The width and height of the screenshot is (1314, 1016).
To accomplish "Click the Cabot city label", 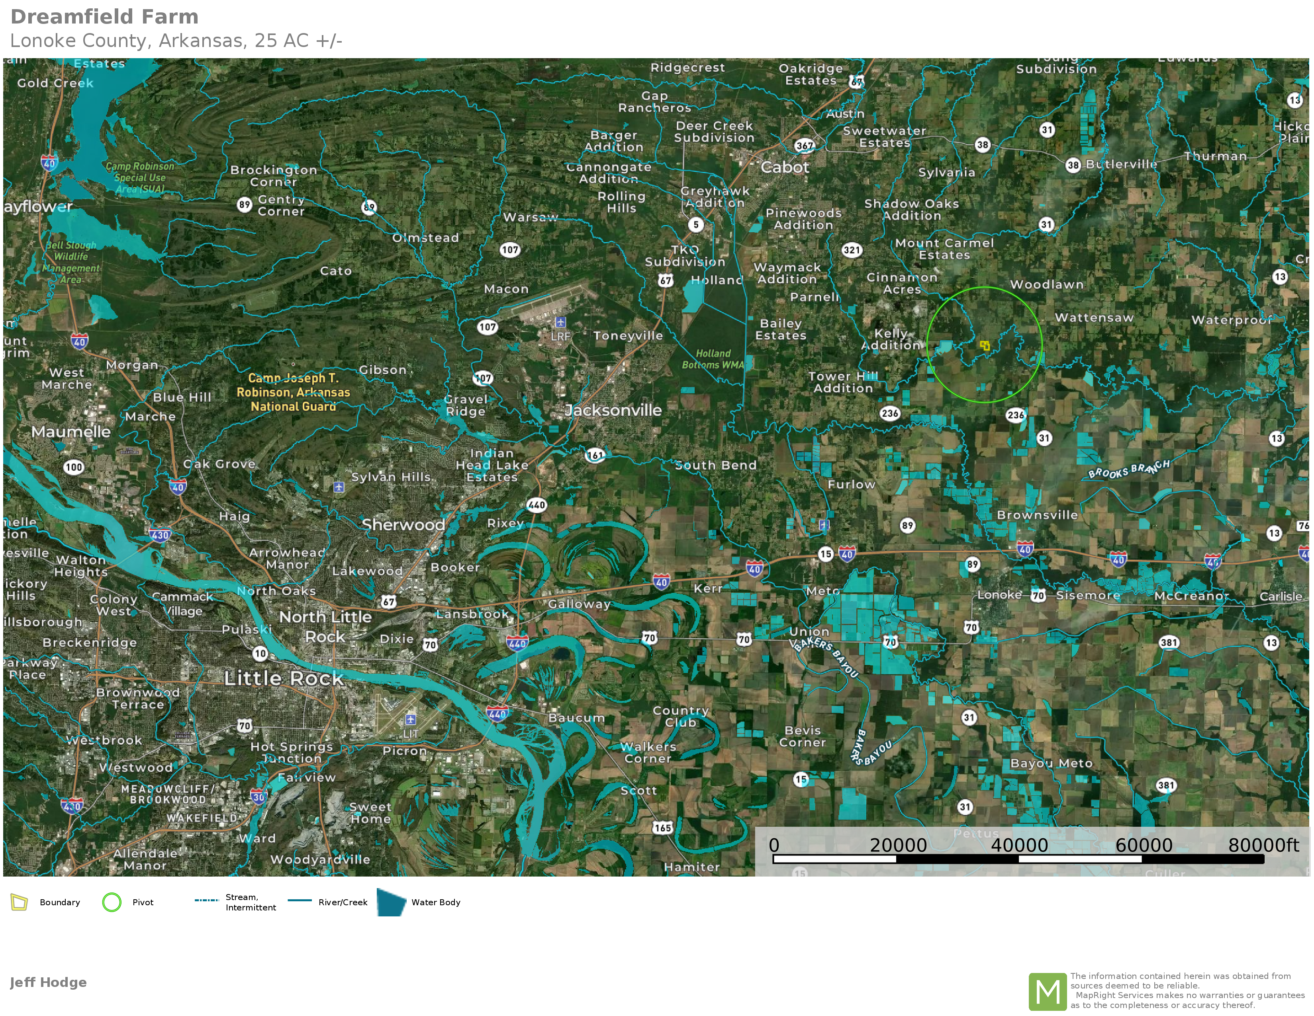I will coord(785,167).
